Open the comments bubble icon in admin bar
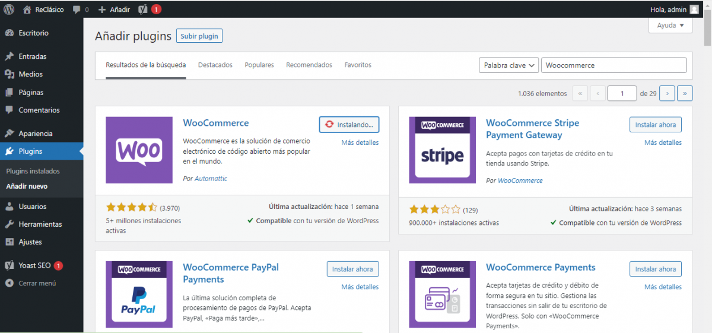This screenshot has height=333, width=712. [77, 9]
